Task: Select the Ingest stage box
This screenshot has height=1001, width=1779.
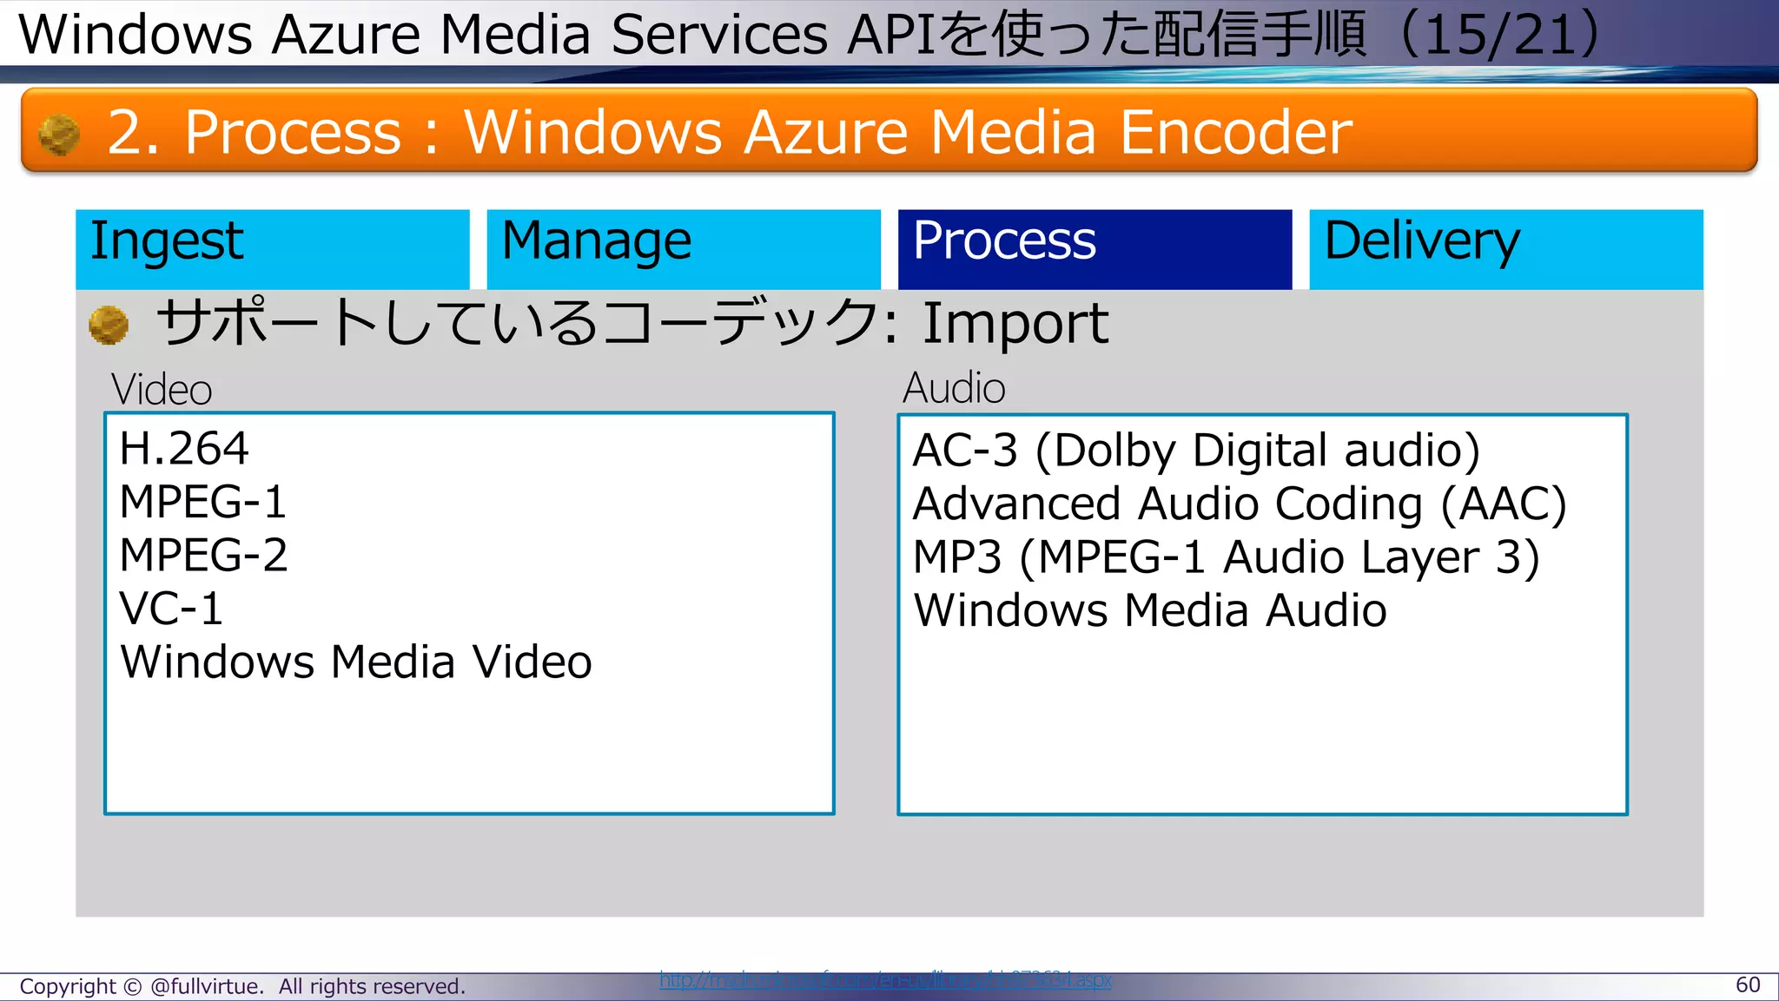Action: 273,249
